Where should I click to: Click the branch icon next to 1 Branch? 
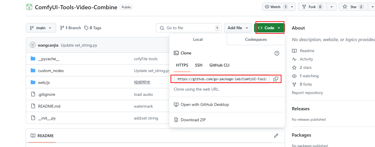[62, 28]
